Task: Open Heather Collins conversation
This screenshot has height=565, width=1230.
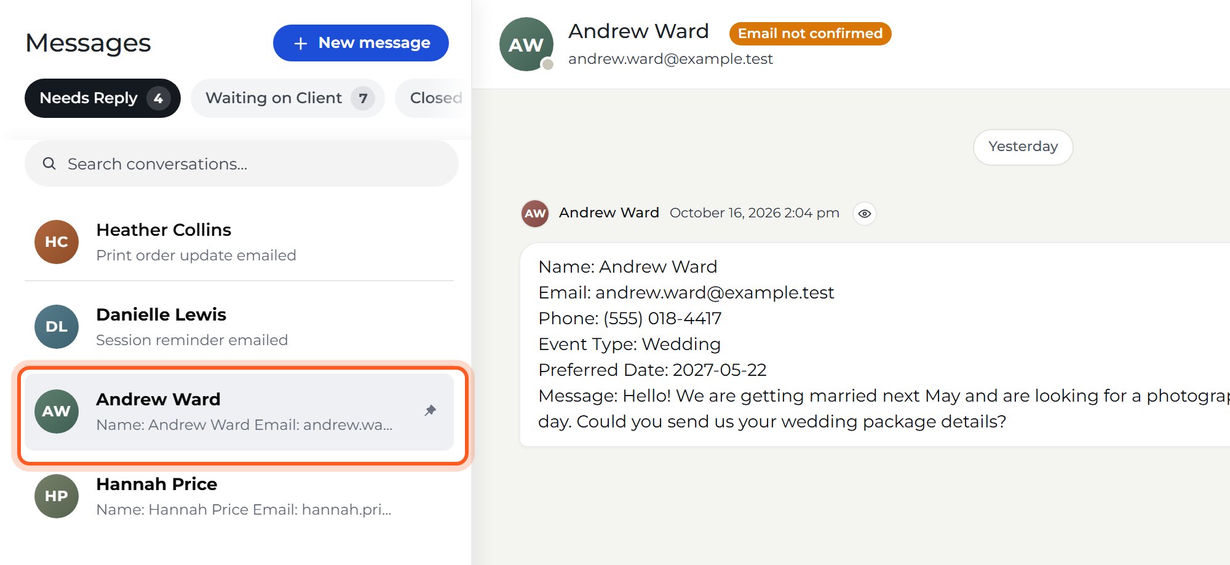Action: [239, 242]
